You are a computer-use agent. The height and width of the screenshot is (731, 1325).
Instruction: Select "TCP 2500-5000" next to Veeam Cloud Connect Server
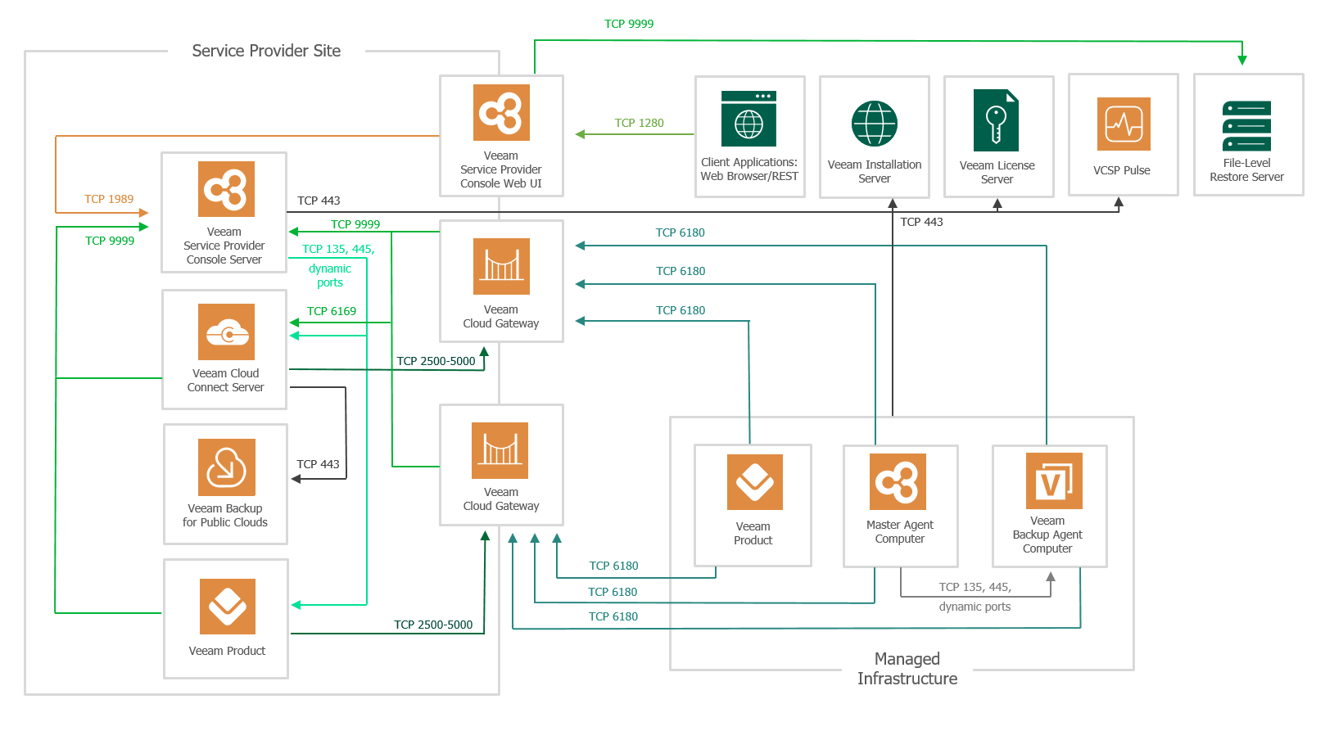[436, 361]
